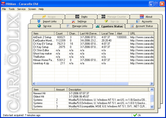
Task: Click the Account Status grid icon
Action: [132, 26]
